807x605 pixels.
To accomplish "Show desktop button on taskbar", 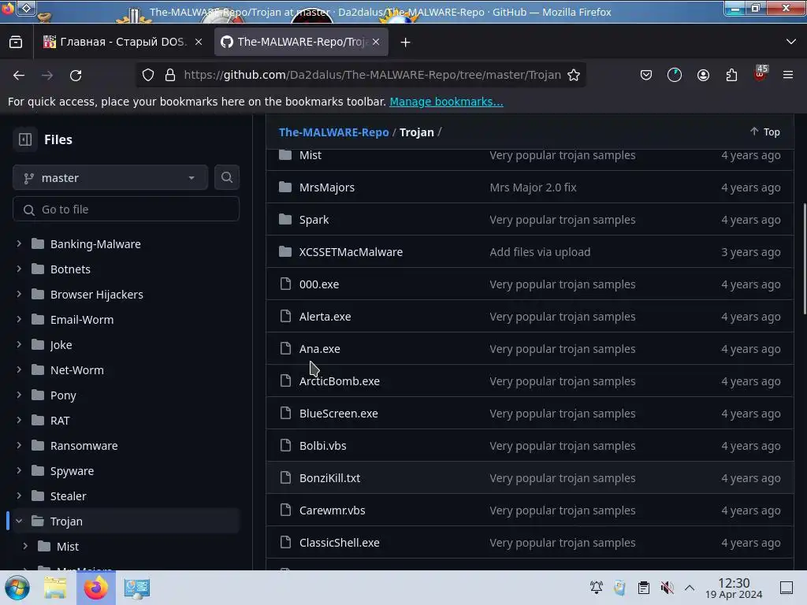I will 787,588.
